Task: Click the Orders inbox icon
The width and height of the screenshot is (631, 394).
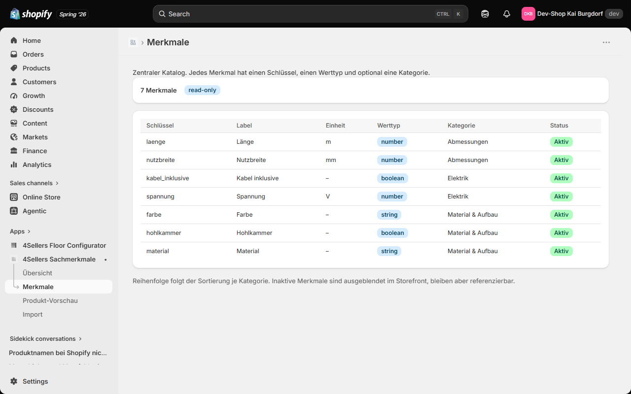Action: click(x=14, y=54)
